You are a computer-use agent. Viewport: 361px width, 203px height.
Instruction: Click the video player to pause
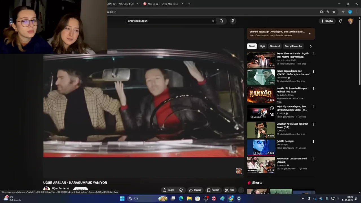click(143, 103)
